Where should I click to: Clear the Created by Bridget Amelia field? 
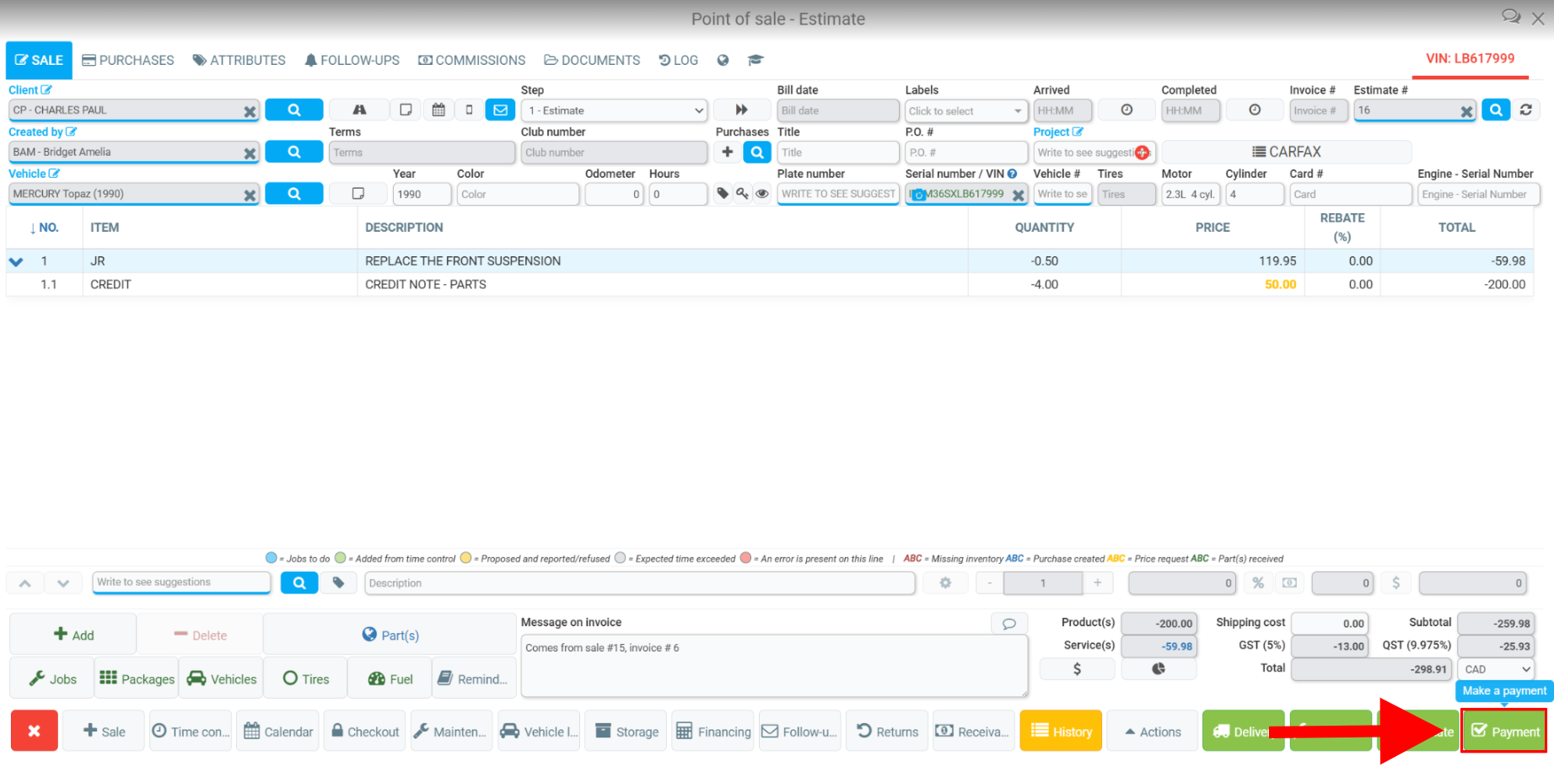pos(250,153)
